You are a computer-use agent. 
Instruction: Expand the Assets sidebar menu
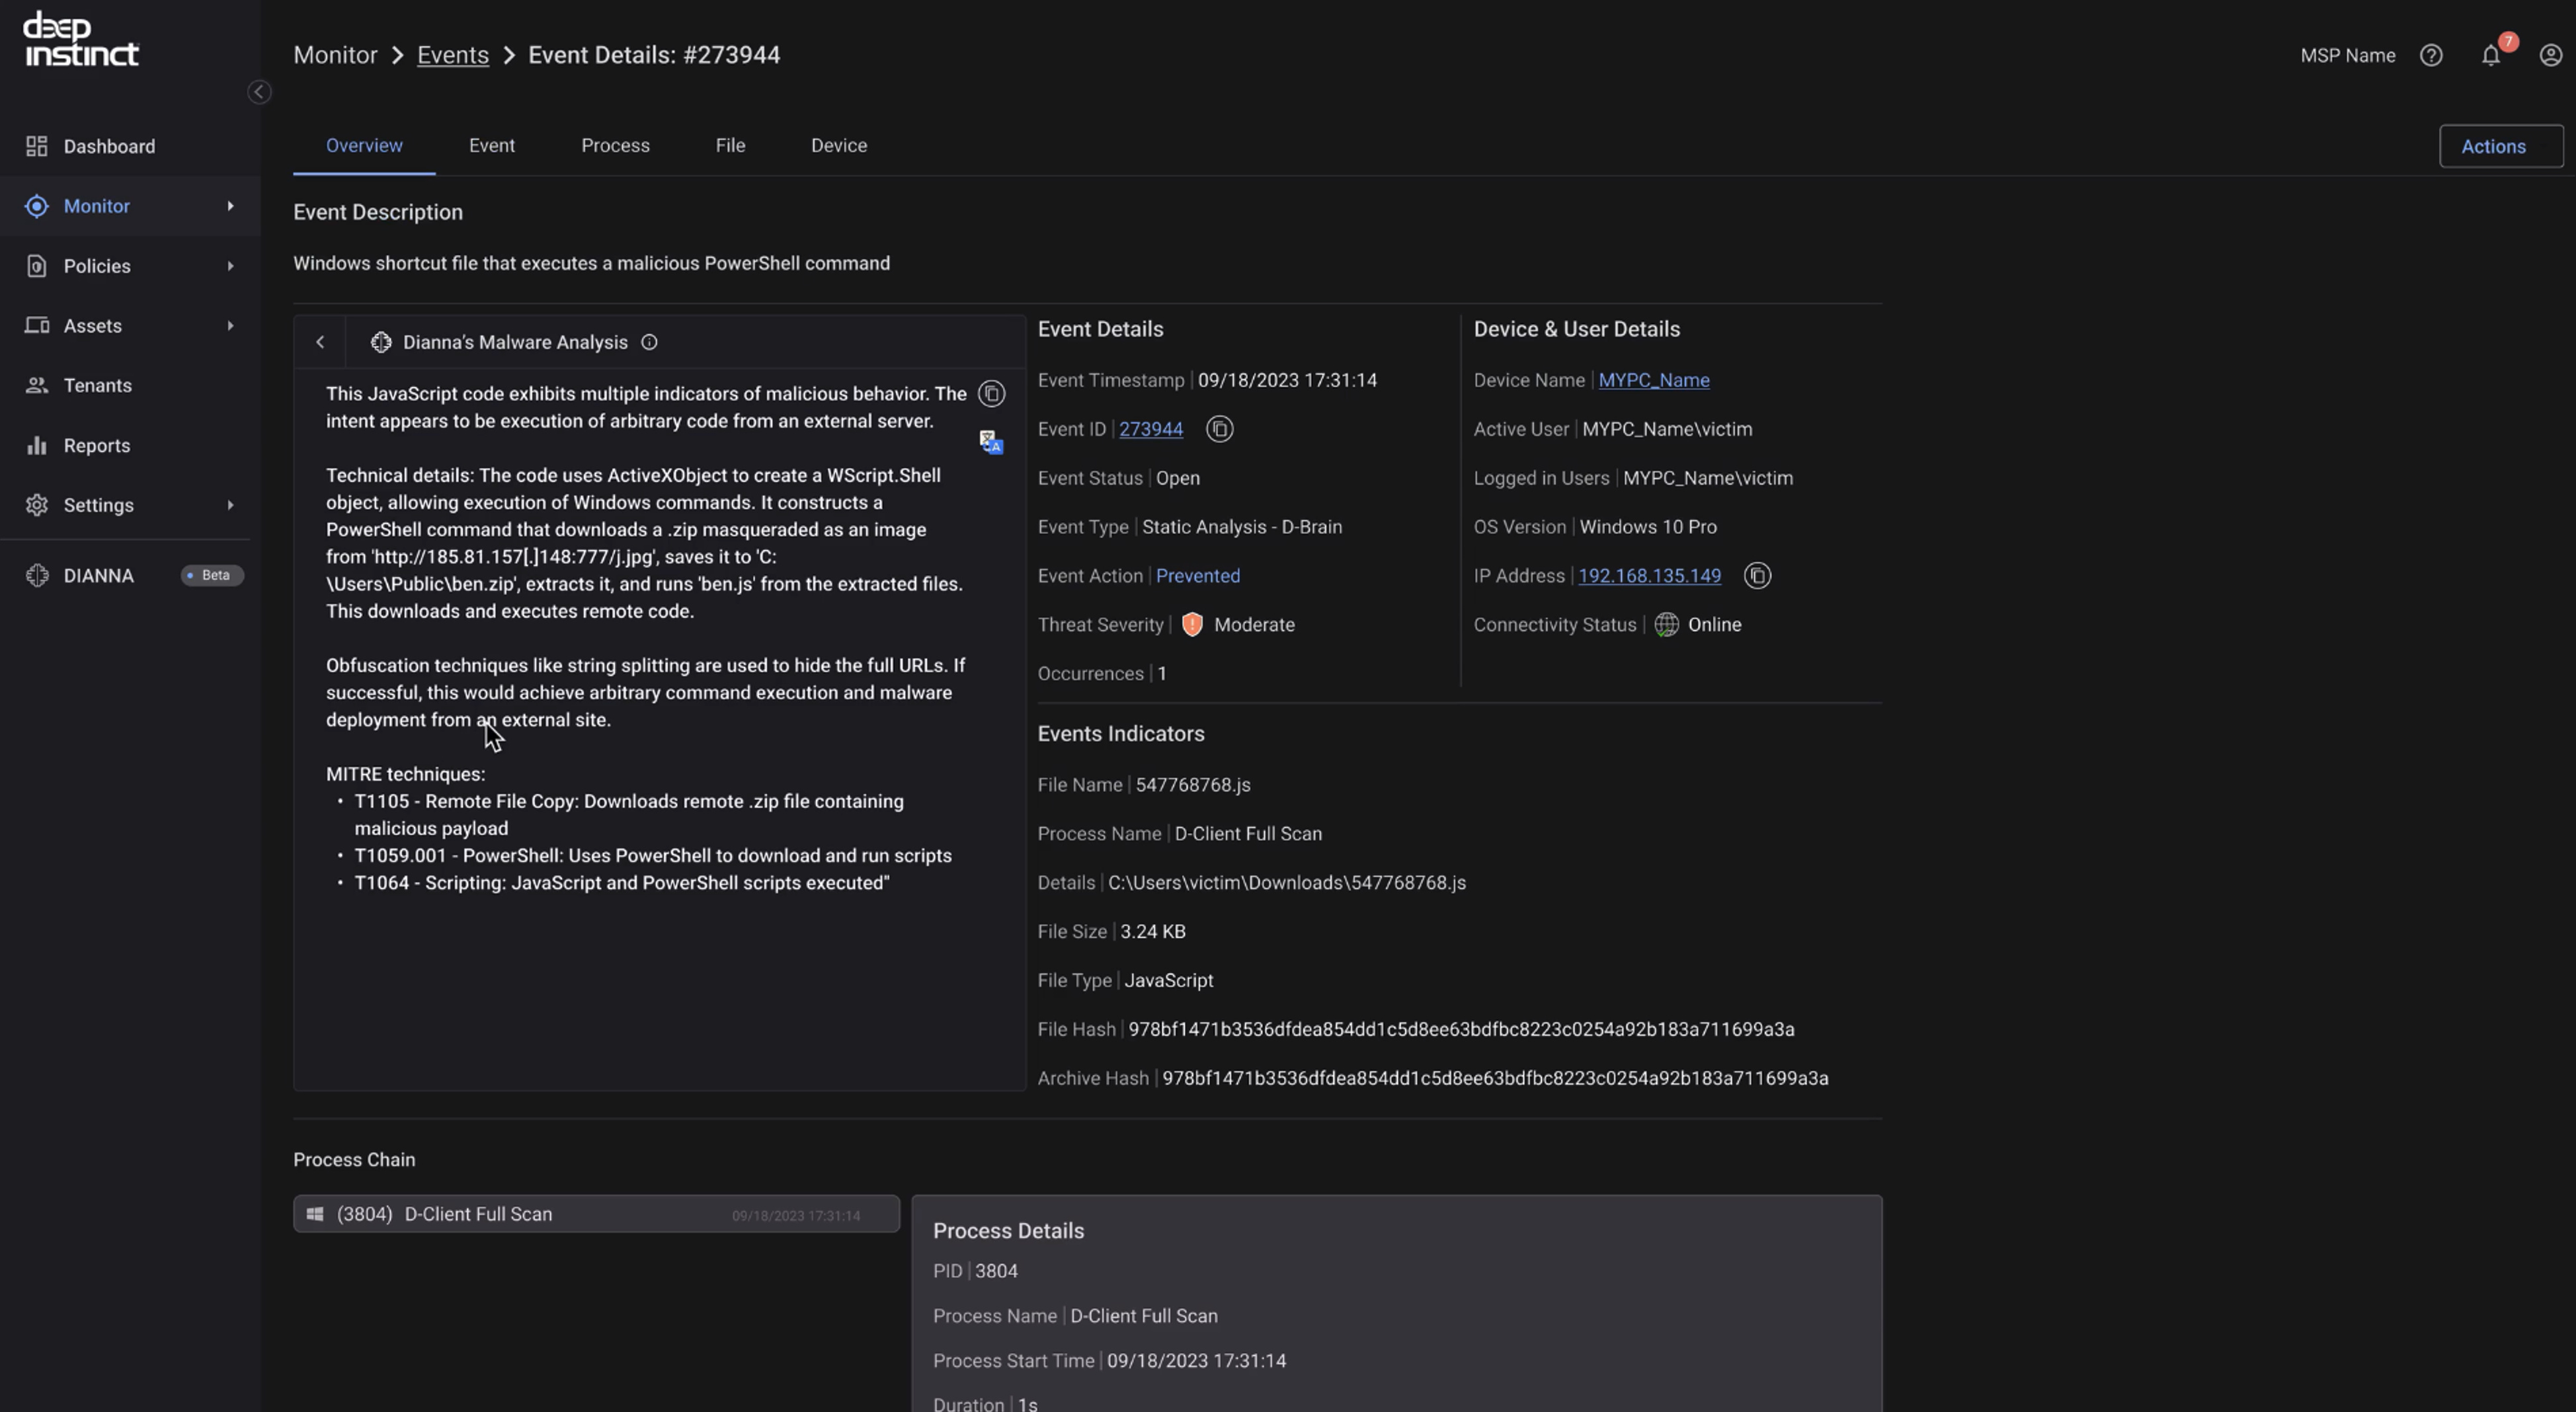(230, 326)
